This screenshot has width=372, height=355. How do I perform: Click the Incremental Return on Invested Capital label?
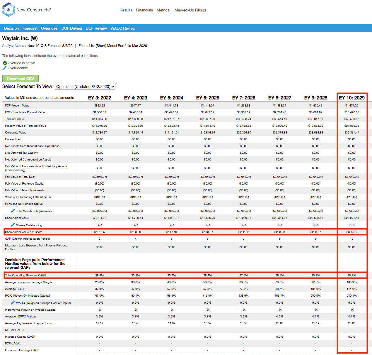[x=30, y=310]
